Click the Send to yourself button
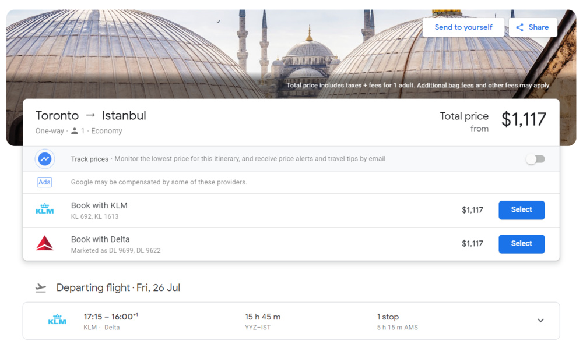Screen dimensions: 583x348 tap(463, 27)
